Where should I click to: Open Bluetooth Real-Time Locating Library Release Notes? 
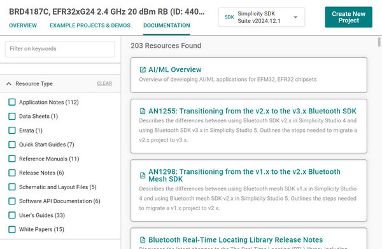point(236,240)
